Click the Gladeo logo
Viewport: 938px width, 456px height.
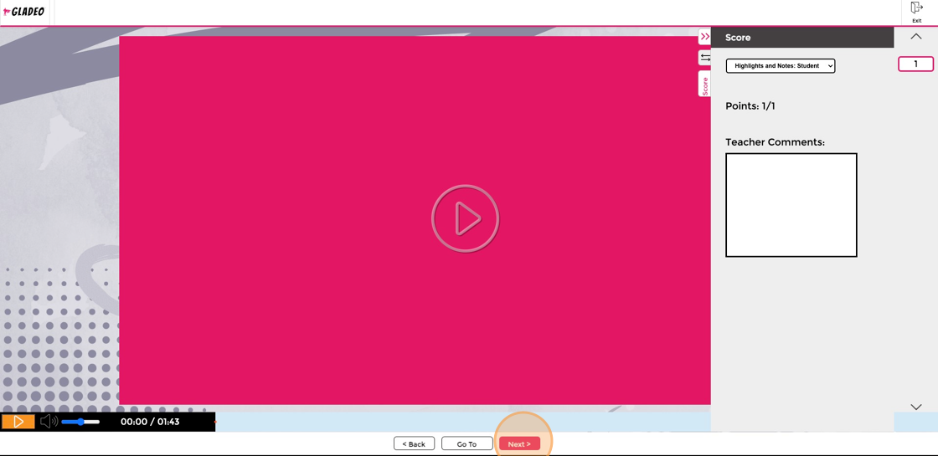click(24, 12)
